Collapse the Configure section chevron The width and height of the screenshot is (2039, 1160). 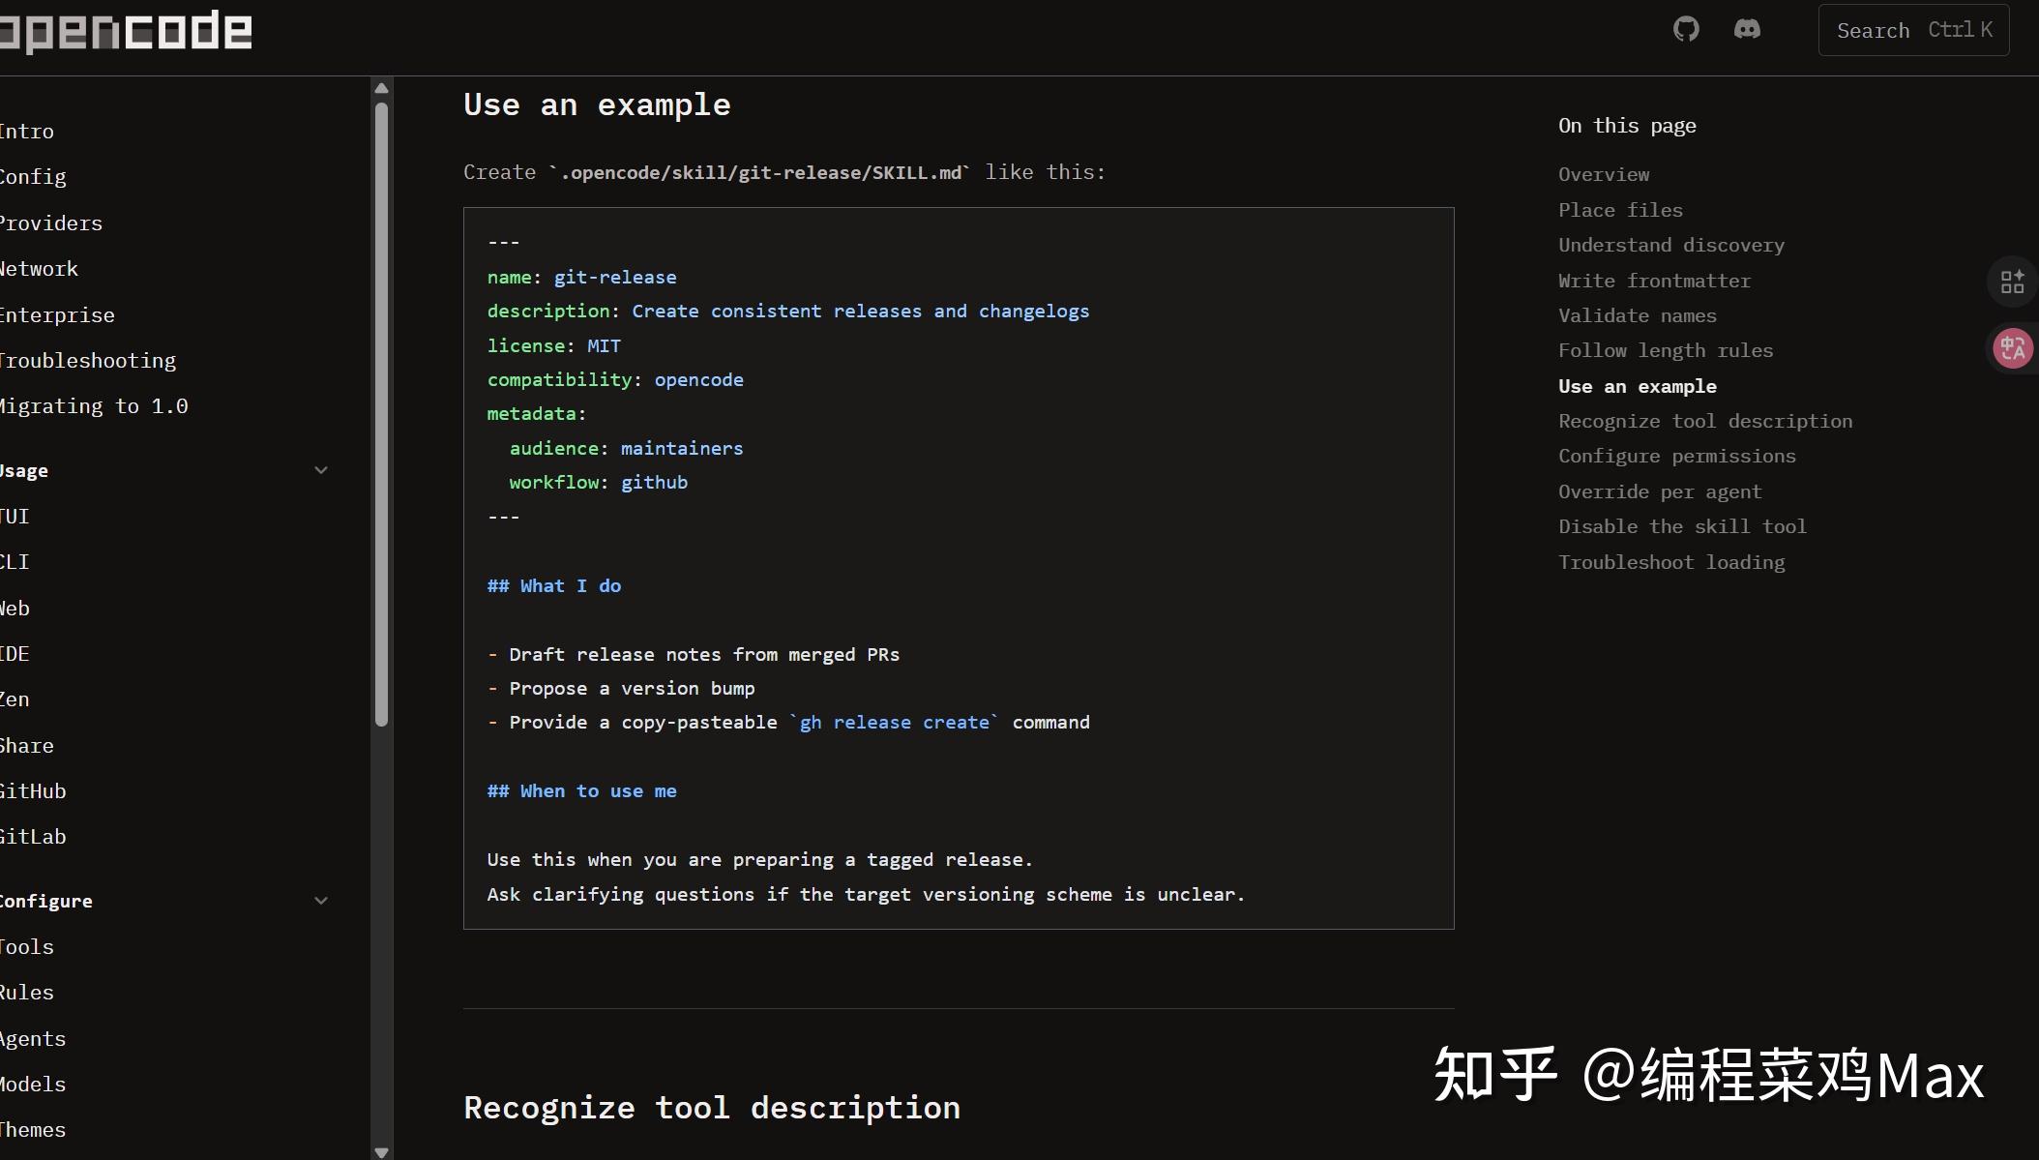click(x=321, y=901)
